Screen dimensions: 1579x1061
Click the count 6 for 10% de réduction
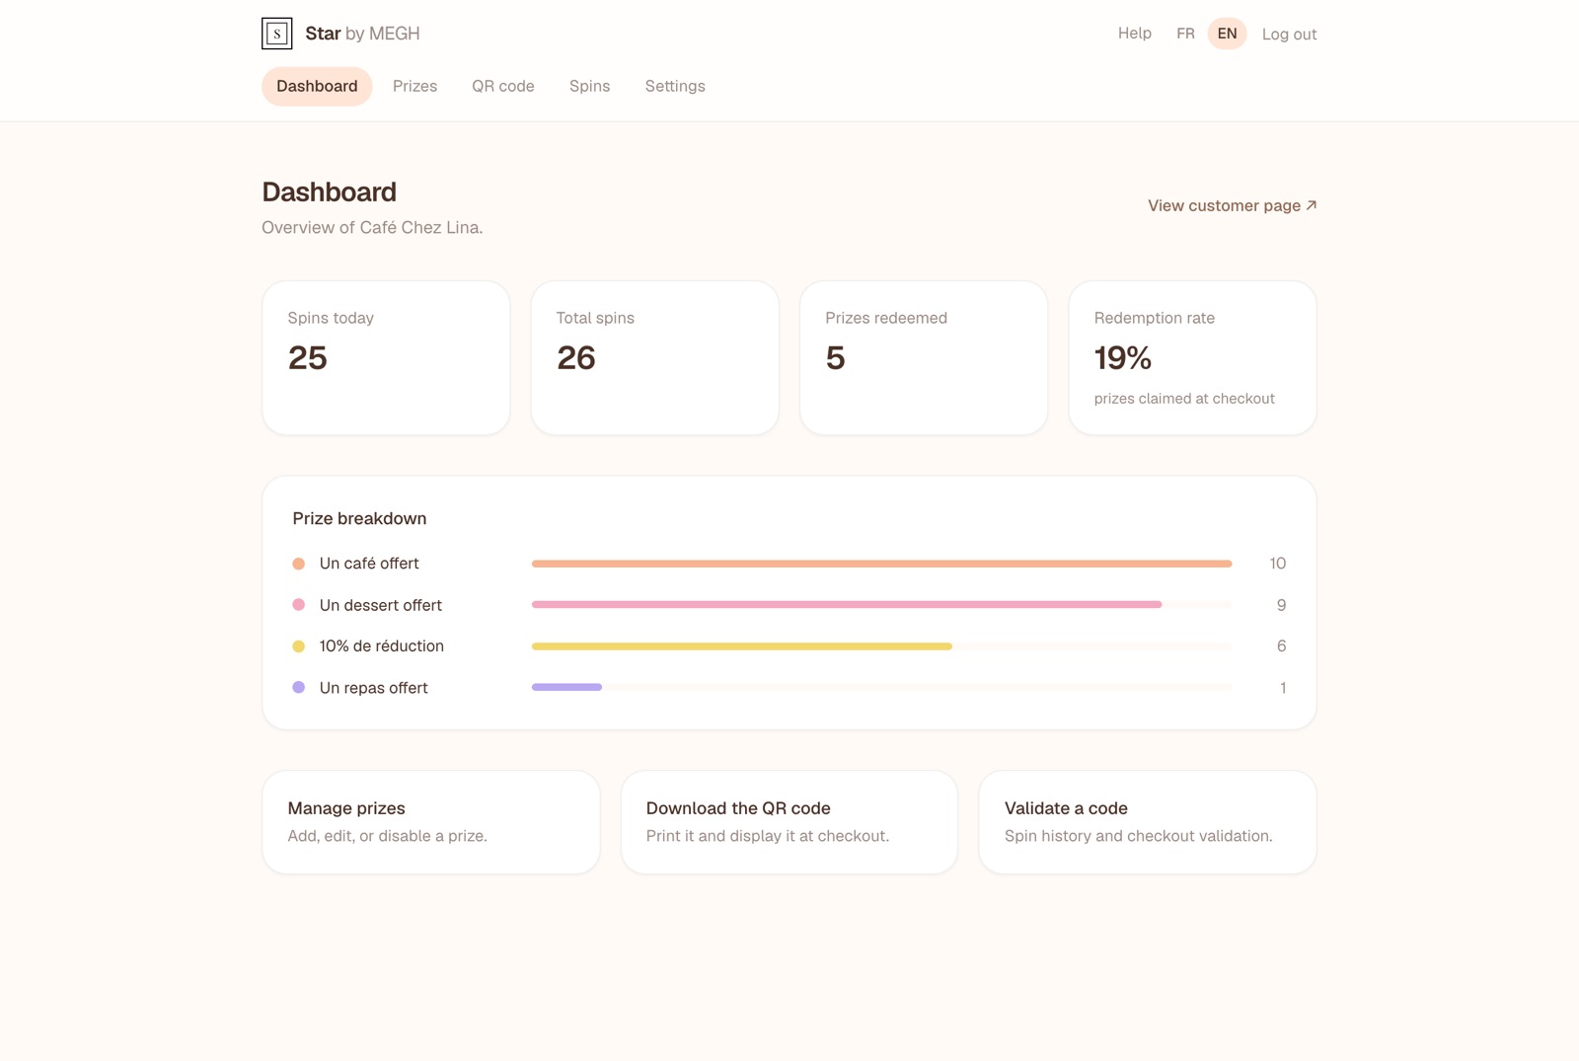[1281, 646]
